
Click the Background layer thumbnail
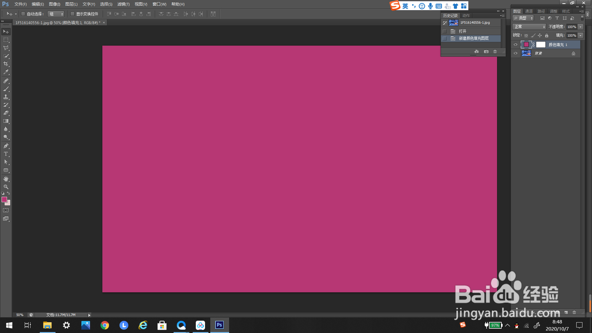526,53
